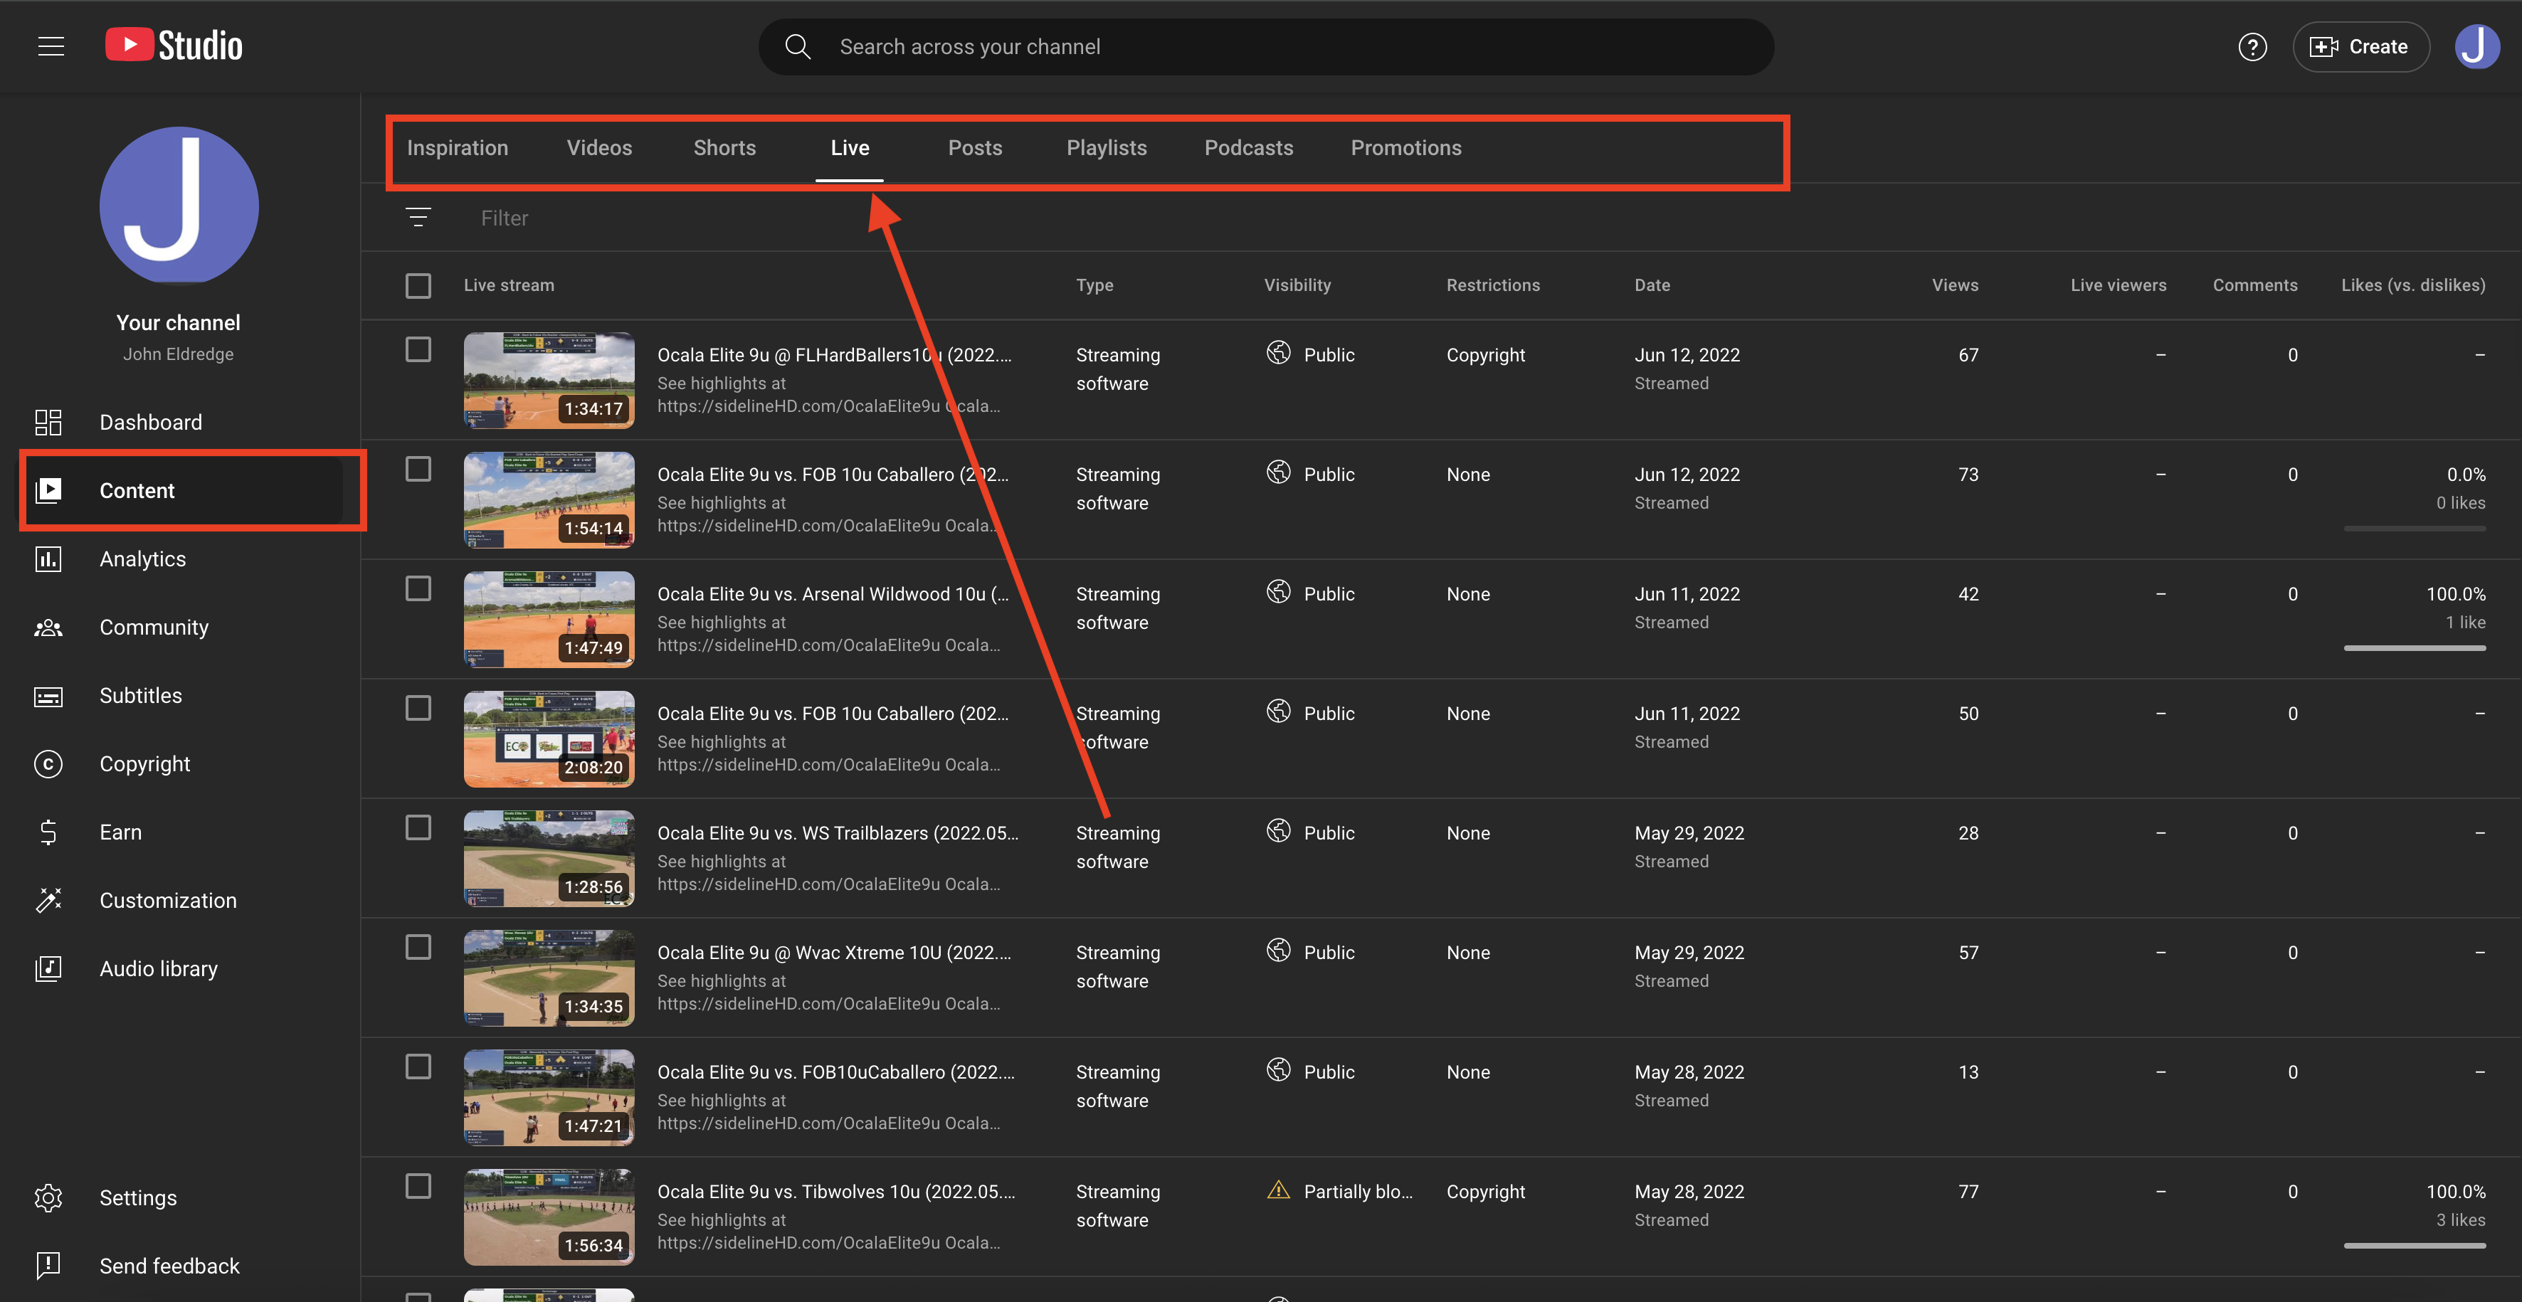Click the globe icon for Jun 12 FLHardBallers stream
The image size is (2522, 1302).
1277,352
